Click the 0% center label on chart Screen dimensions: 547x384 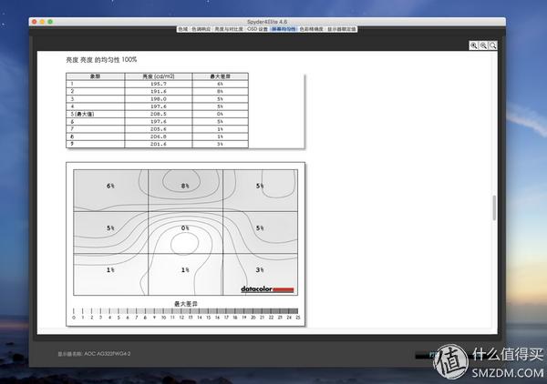click(x=185, y=228)
